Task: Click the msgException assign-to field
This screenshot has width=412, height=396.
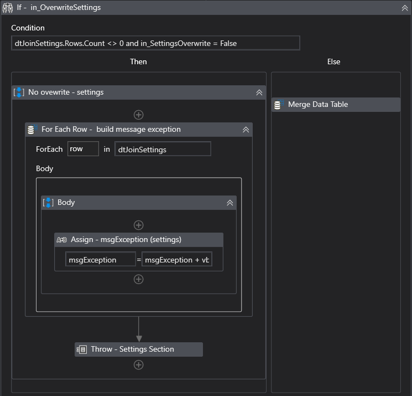Action: (x=100, y=259)
